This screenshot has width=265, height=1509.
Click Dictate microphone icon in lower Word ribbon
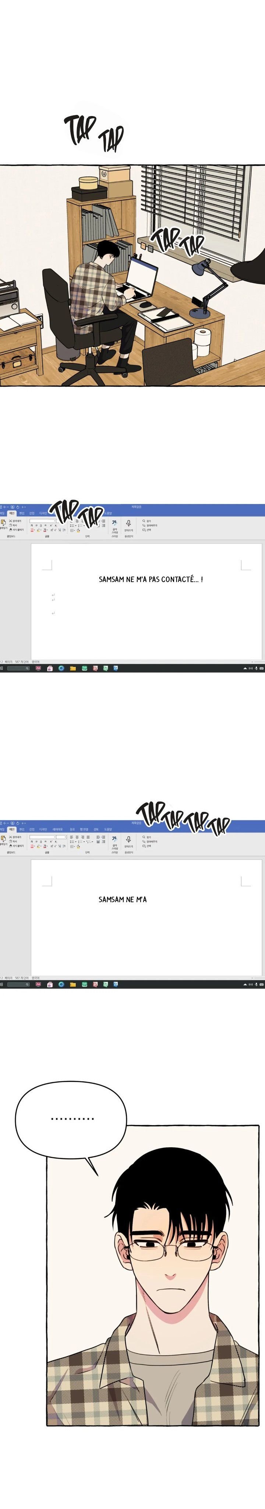128,839
